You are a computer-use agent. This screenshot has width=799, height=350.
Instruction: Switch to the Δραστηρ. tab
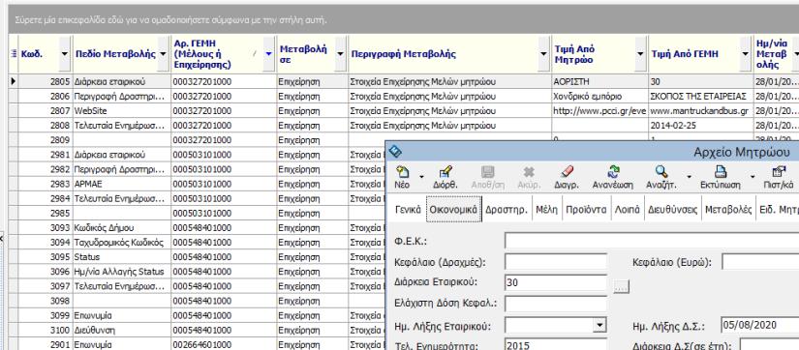click(x=506, y=209)
